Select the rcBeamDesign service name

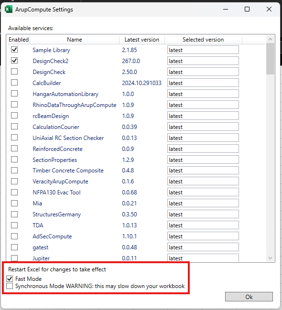click(x=51, y=116)
